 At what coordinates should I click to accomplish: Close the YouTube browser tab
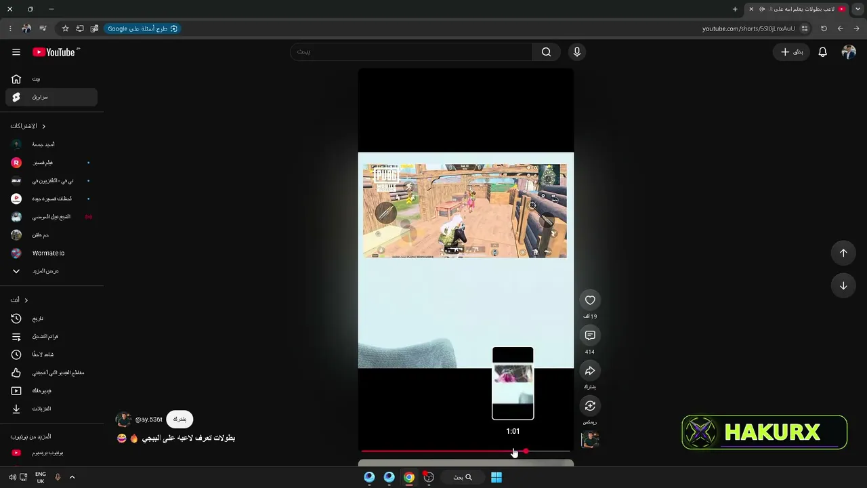tap(750, 9)
